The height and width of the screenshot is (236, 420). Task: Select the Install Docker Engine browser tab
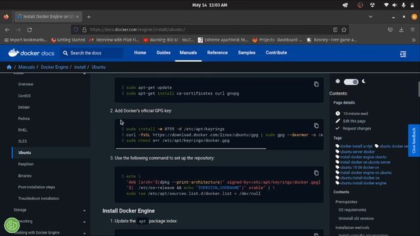pos(48,16)
